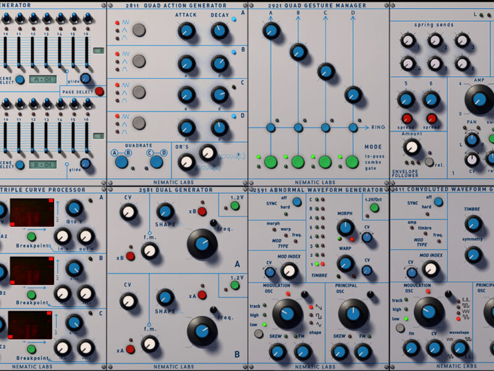Adjust spring sends knob 1
The height and width of the screenshot is (371, 494).
click(408, 41)
